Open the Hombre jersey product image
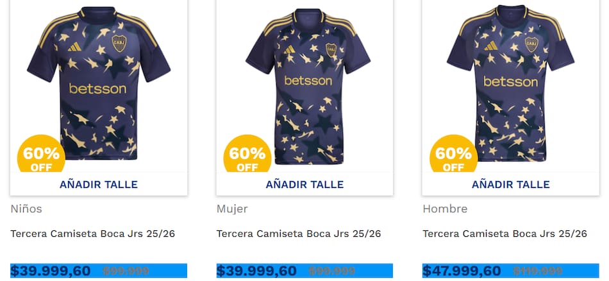 point(510,83)
